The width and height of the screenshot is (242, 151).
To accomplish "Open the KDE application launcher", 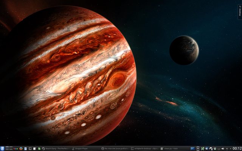I will (x=2, y=148).
